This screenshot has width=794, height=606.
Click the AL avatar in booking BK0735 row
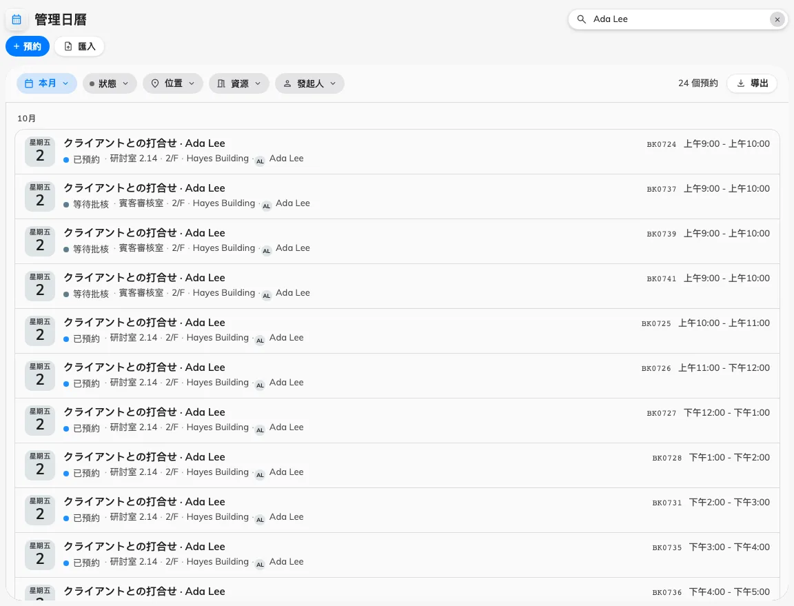[x=260, y=565]
